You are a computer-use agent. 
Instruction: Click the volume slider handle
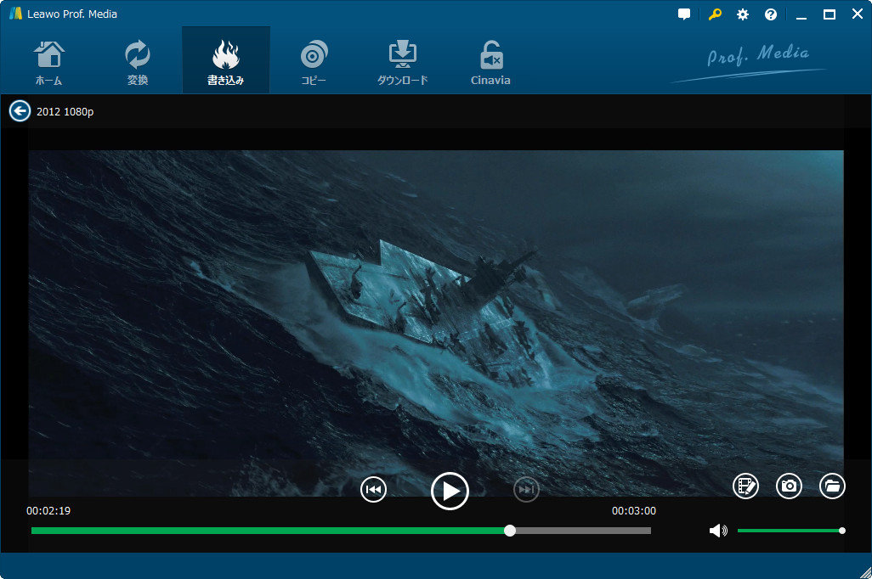pos(842,531)
